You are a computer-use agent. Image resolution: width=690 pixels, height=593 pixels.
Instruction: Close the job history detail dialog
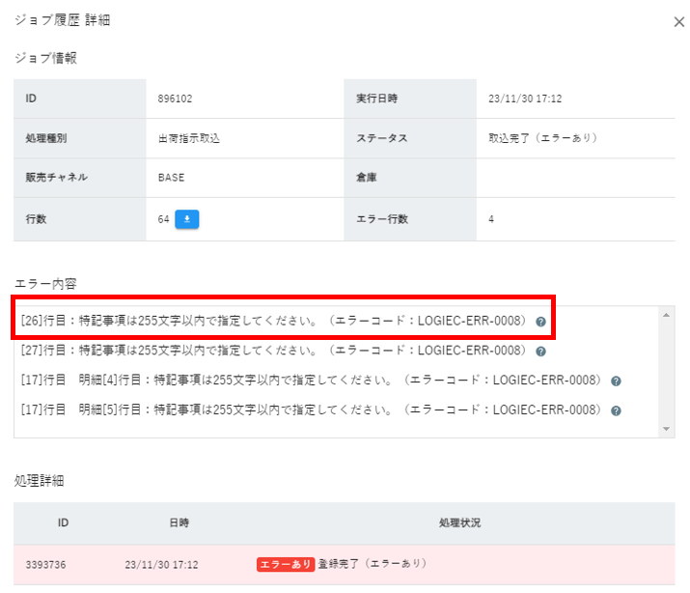click(x=678, y=22)
